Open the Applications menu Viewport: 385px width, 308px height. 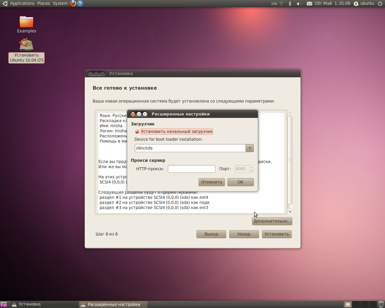coord(22,3)
